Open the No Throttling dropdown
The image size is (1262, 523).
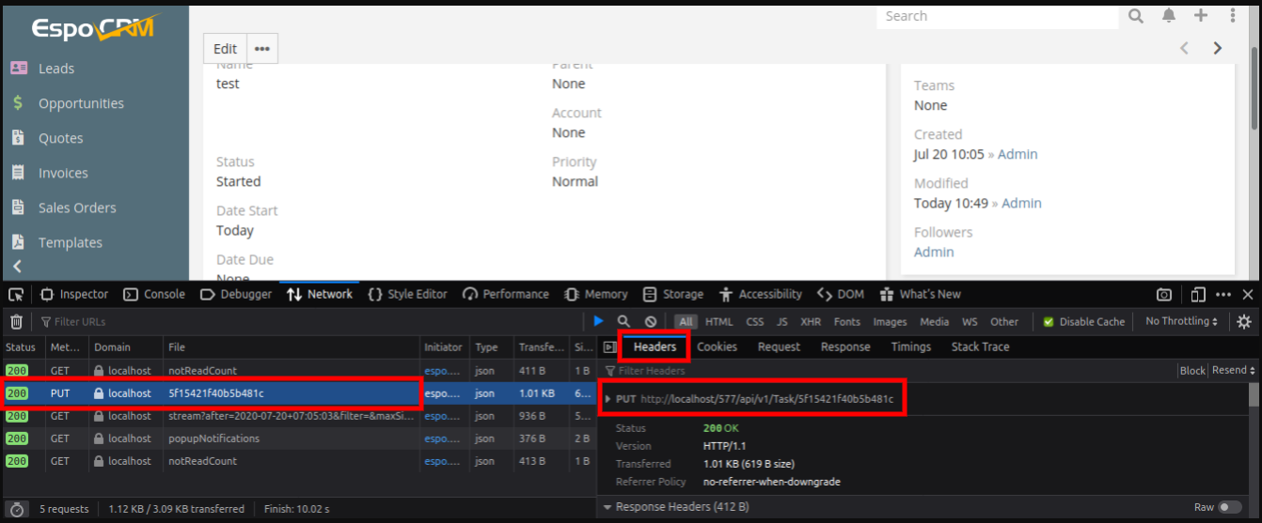click(x=1181, y=321)
